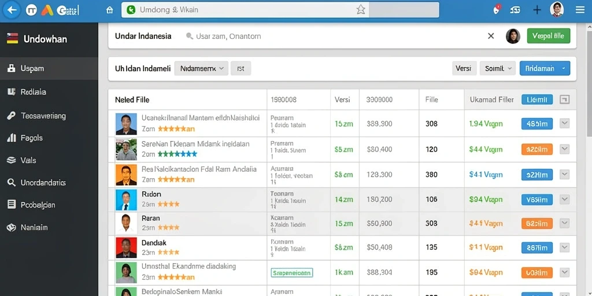Expand the first row's chevron dropdown
Screen dimensions: 592x296
[564, 124]
